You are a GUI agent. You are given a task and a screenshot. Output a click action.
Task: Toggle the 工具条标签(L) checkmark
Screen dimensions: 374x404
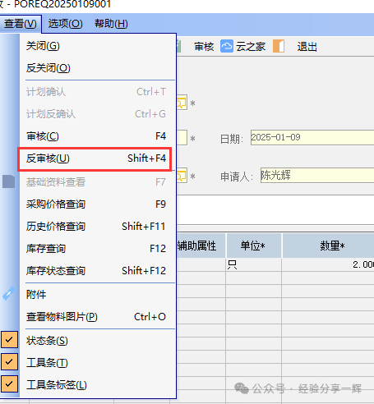(9, 384)
